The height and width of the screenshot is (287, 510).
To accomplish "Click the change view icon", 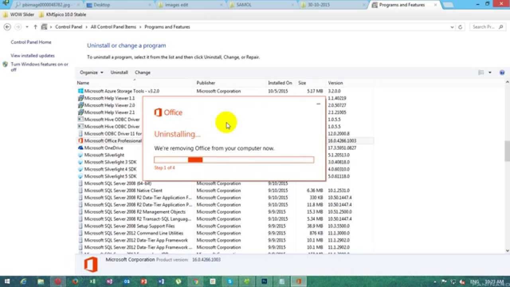I will 481,73.
